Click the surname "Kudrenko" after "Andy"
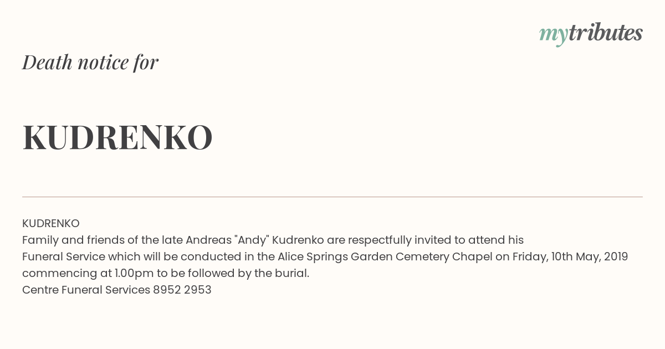 coord(298,240)
